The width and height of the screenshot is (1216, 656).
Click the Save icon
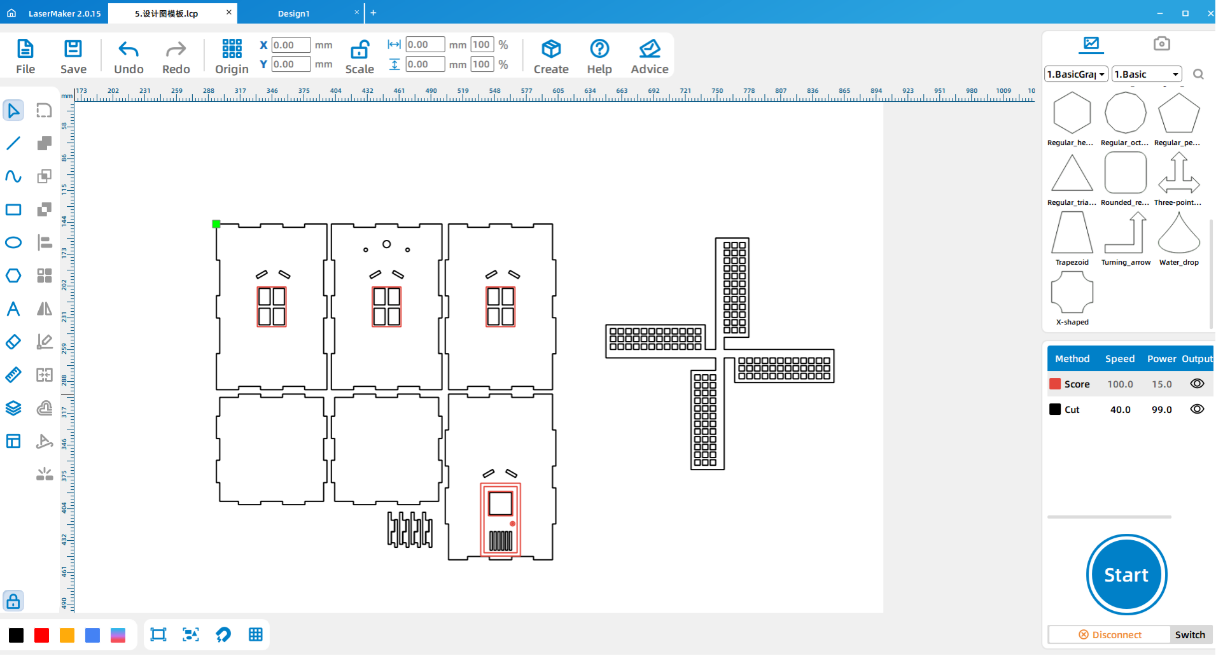point(73,56)
